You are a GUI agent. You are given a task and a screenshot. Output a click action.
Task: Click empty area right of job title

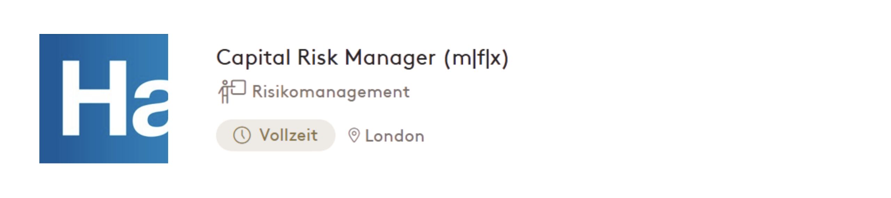coord(661,58)
